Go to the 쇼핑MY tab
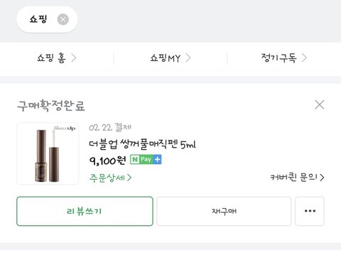Screen dimensions: 341x257 coord(170,58)
